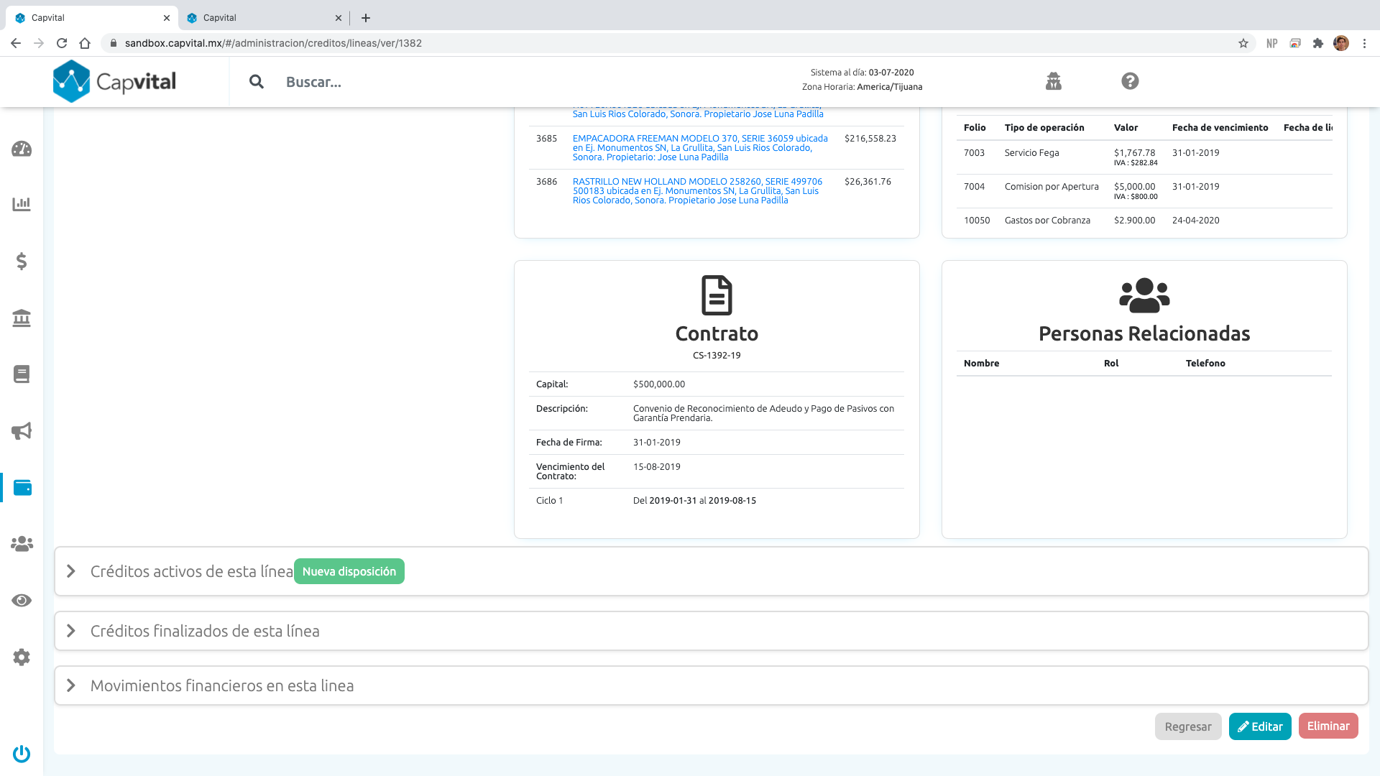
Task: Click the dollar sign sidebar icon
Action: pos(22,261)
